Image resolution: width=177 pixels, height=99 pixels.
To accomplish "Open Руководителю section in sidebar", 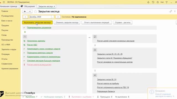I will tap(7, 16).
